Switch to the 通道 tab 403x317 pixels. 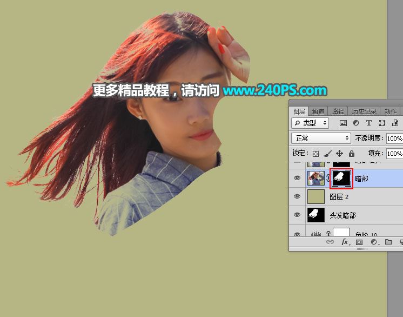click(x=318, y=111)
